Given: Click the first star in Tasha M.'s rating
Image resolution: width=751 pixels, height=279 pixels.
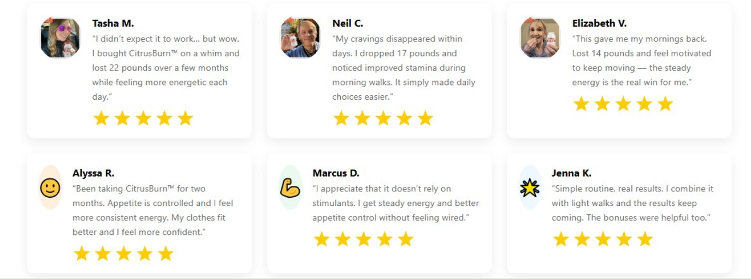Looking at the screenshot, I should point(101,118).
